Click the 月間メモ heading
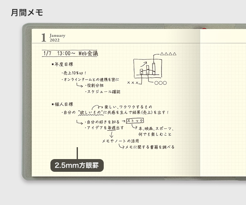Viewport: 246px width, 205px height. (27, 12)
